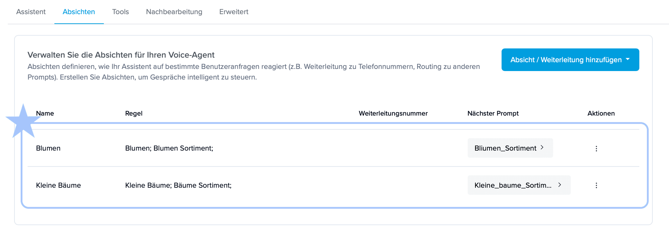Open actions menu for Kleine Bäume row
Screen dimensions: 669x234
[x=596, y=185]
